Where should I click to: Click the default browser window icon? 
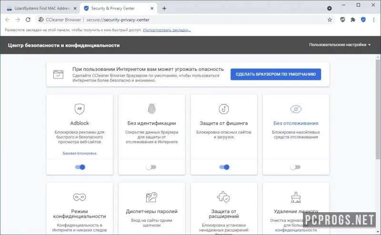pyautogui.click(x=58, y=74)
